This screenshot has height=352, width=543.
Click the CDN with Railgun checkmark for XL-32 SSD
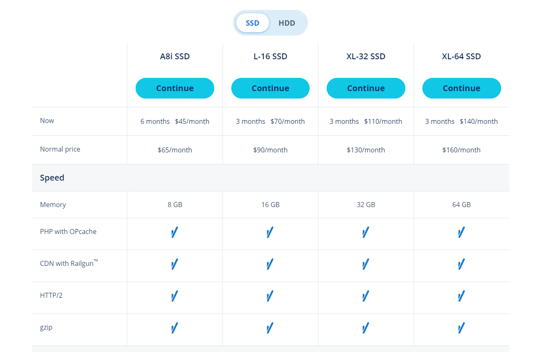366,264
